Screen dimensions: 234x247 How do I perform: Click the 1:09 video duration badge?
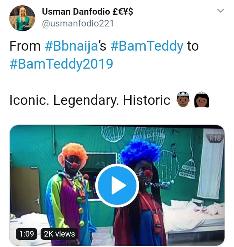27,234
